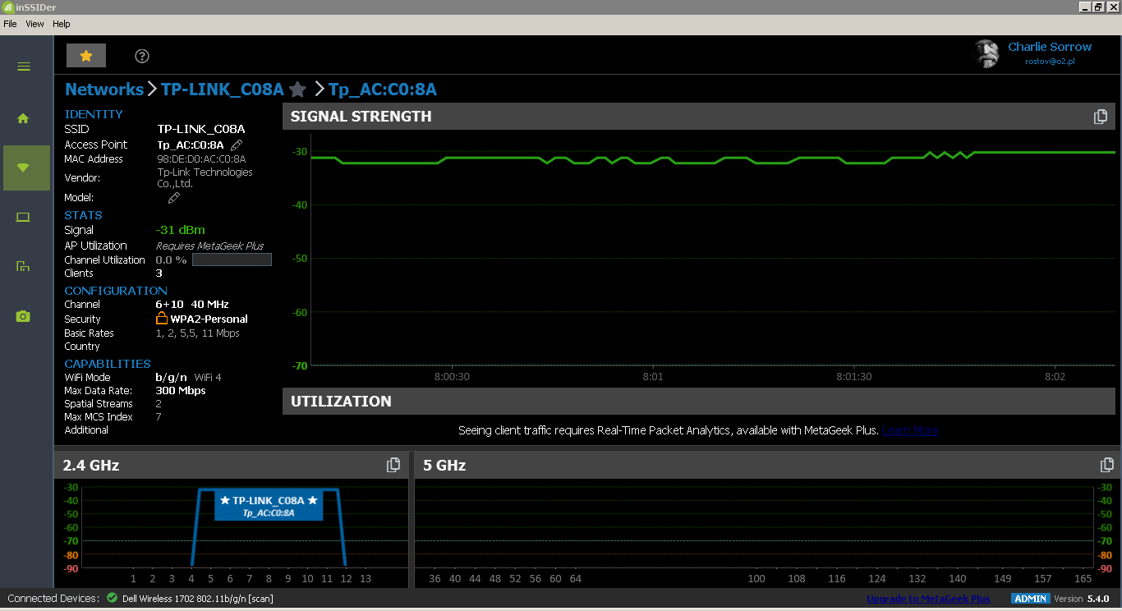
Task: Open Upgrade to MetaGeek Plus link
Action: 927,599
